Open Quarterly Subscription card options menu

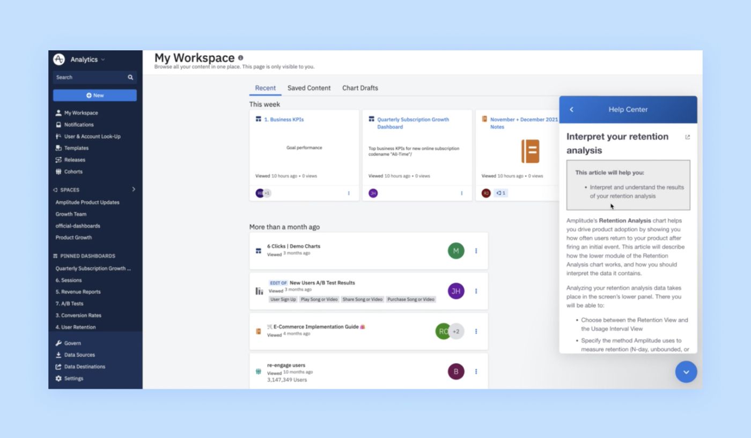pos(461,193)
